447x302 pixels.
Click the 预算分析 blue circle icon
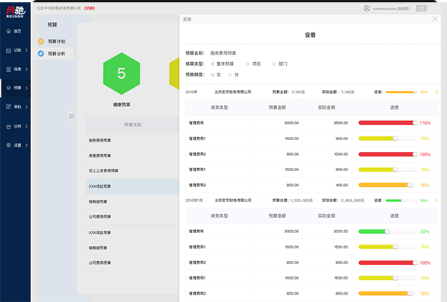click(x=41, y=54)
